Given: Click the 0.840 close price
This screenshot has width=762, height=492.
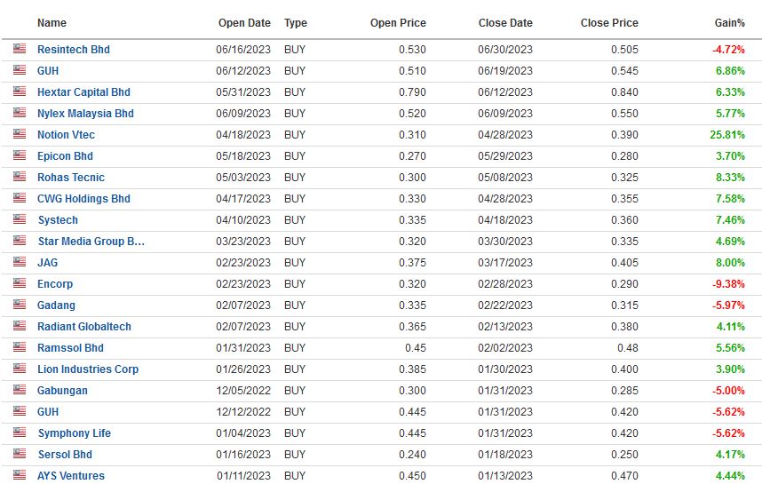Looking at the screenshot, I should (x=625, y=92).
